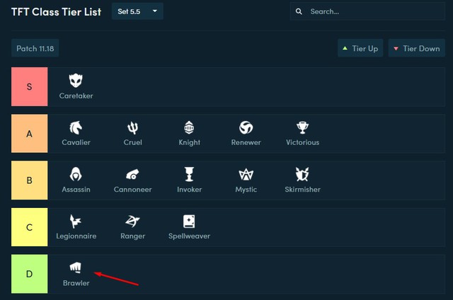Click the red S tier swatch
453x300 pixels.
point(29,87)
